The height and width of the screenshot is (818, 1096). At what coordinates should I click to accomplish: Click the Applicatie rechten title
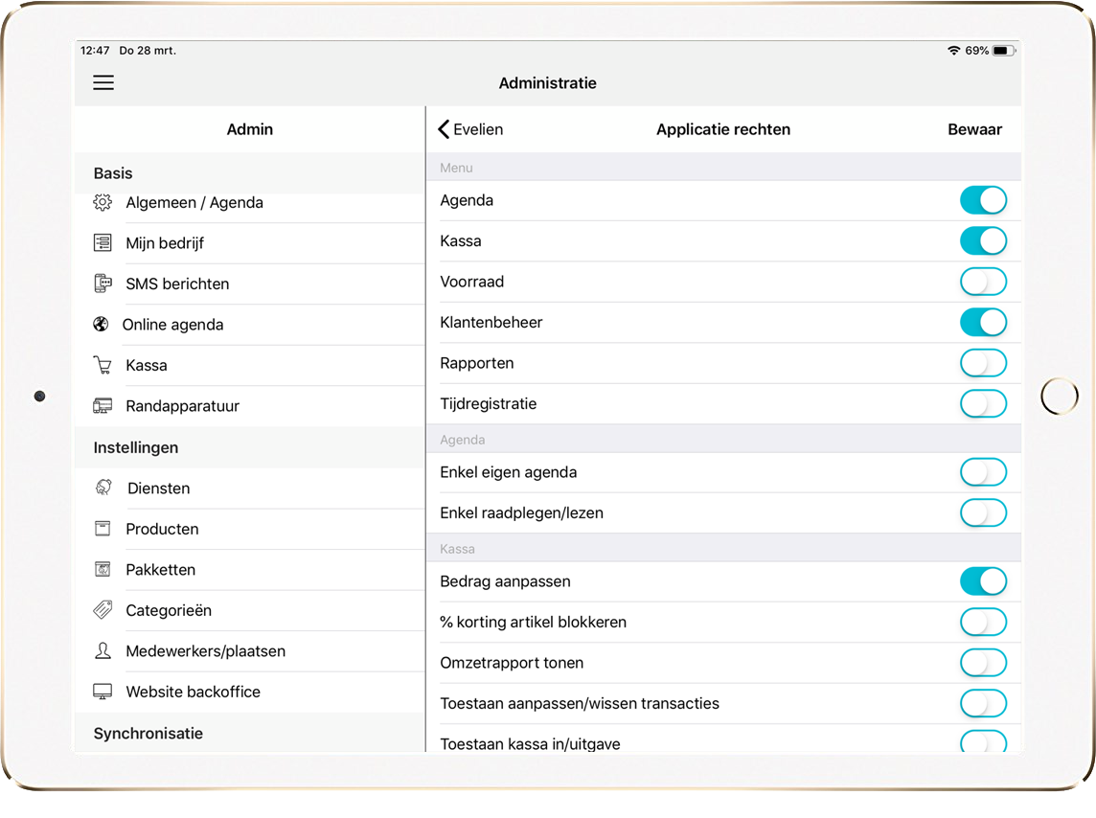(x=723, y=129)
